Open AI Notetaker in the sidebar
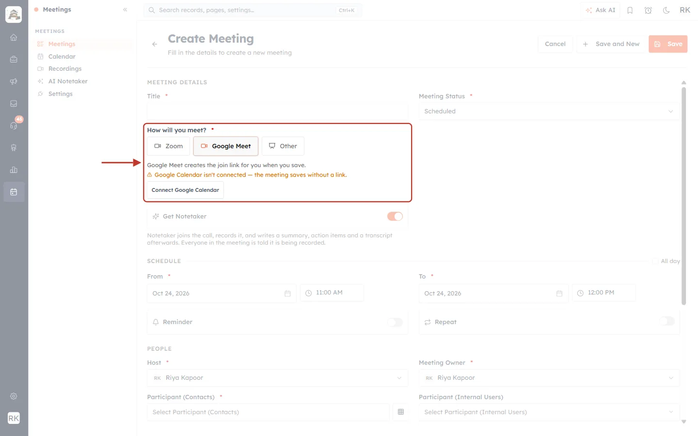The height and width of the screenshot is (436, 698). 68,81
